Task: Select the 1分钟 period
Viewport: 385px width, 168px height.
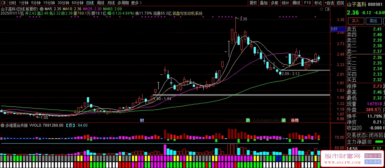Action: [24, 3]
